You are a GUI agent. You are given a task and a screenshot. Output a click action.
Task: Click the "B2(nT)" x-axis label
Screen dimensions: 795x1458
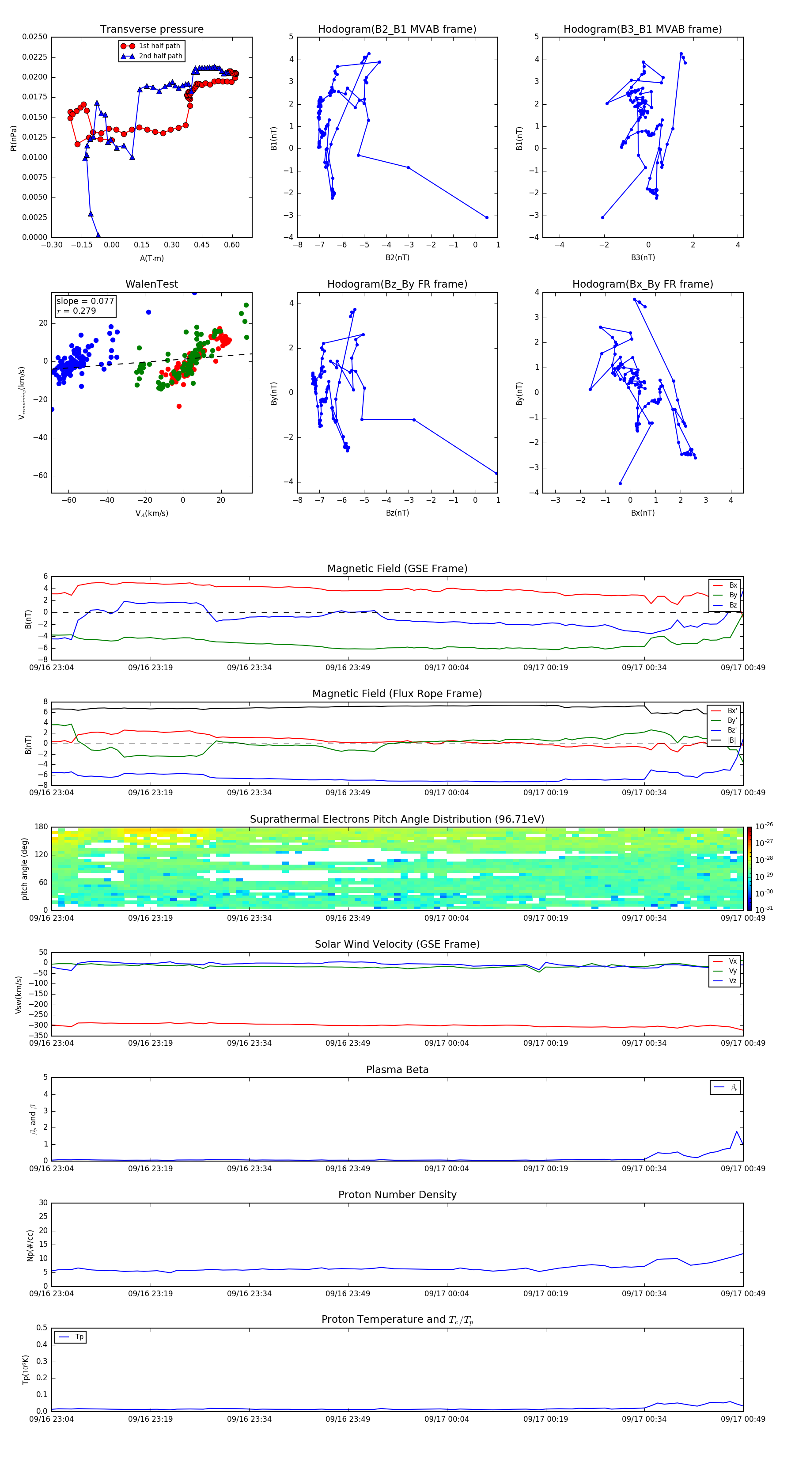click(x=397, y=258)
